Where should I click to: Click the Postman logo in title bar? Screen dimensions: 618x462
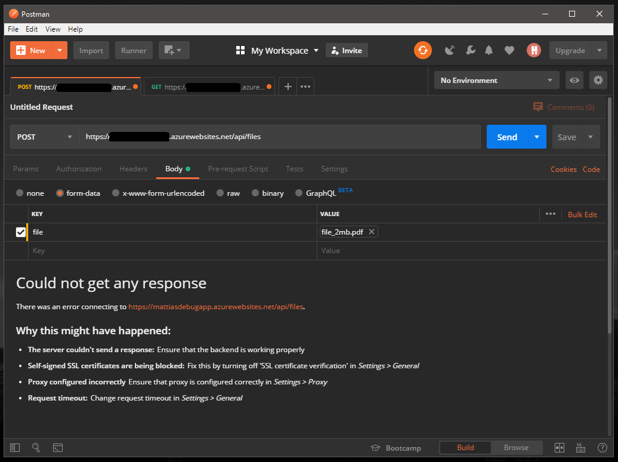pyautogui.click(x=13, y=14)
